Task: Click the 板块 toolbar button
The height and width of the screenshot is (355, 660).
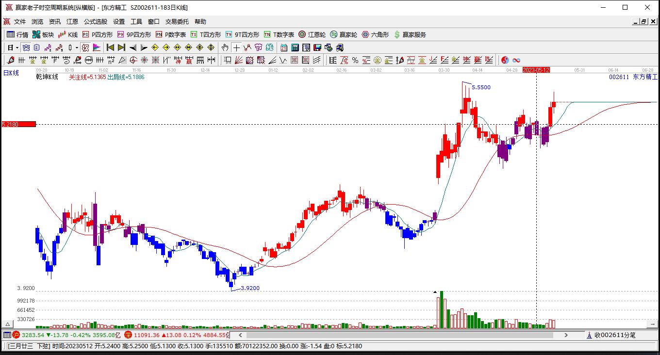Action: point(43,34)
